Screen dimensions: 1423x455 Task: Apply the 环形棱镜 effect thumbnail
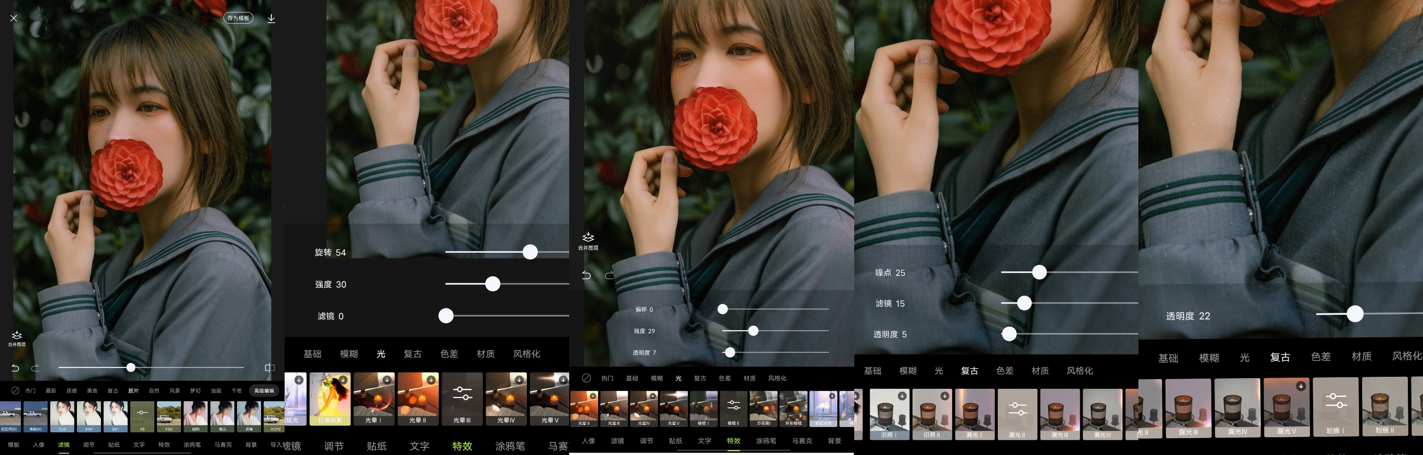click(x=793, y=409)
